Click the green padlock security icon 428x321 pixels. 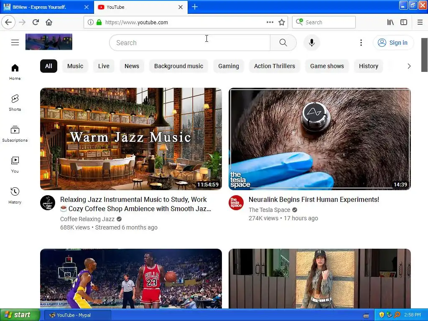click(99, 22)
